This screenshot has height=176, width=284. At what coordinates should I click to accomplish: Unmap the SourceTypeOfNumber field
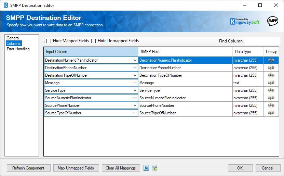[271, 113]
